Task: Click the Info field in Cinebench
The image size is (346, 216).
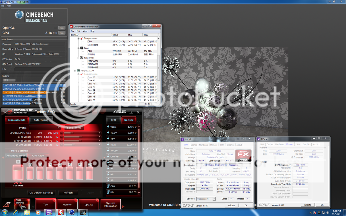Action: pyautogui.click(x=40, y=69)
